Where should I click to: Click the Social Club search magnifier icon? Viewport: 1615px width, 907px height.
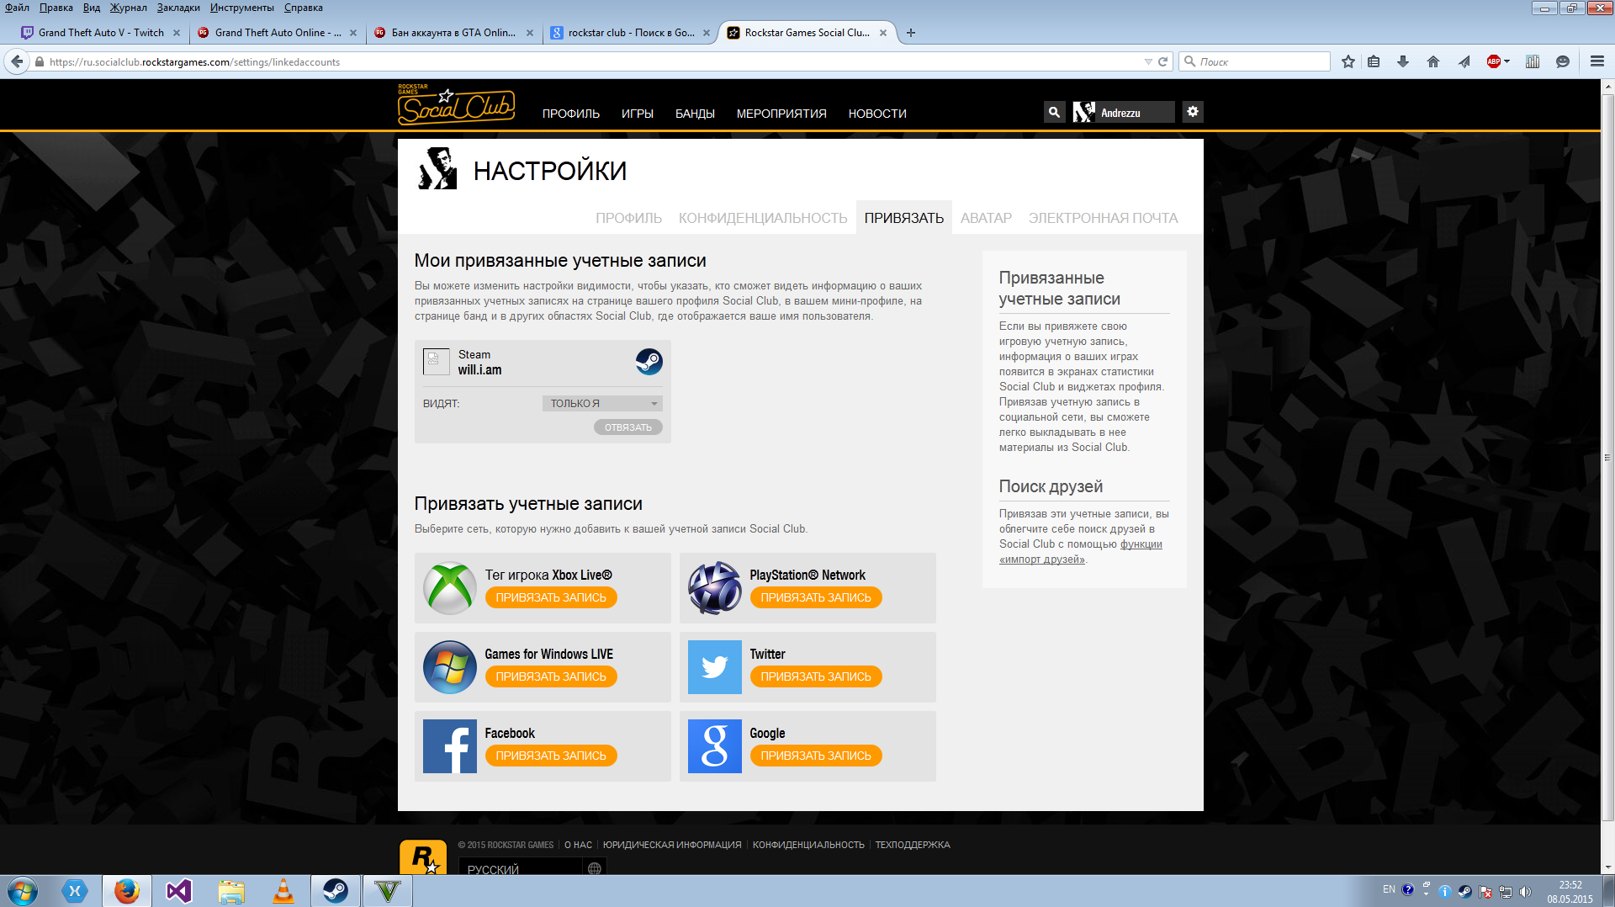pyautogui.click(x=1053, y=112)
